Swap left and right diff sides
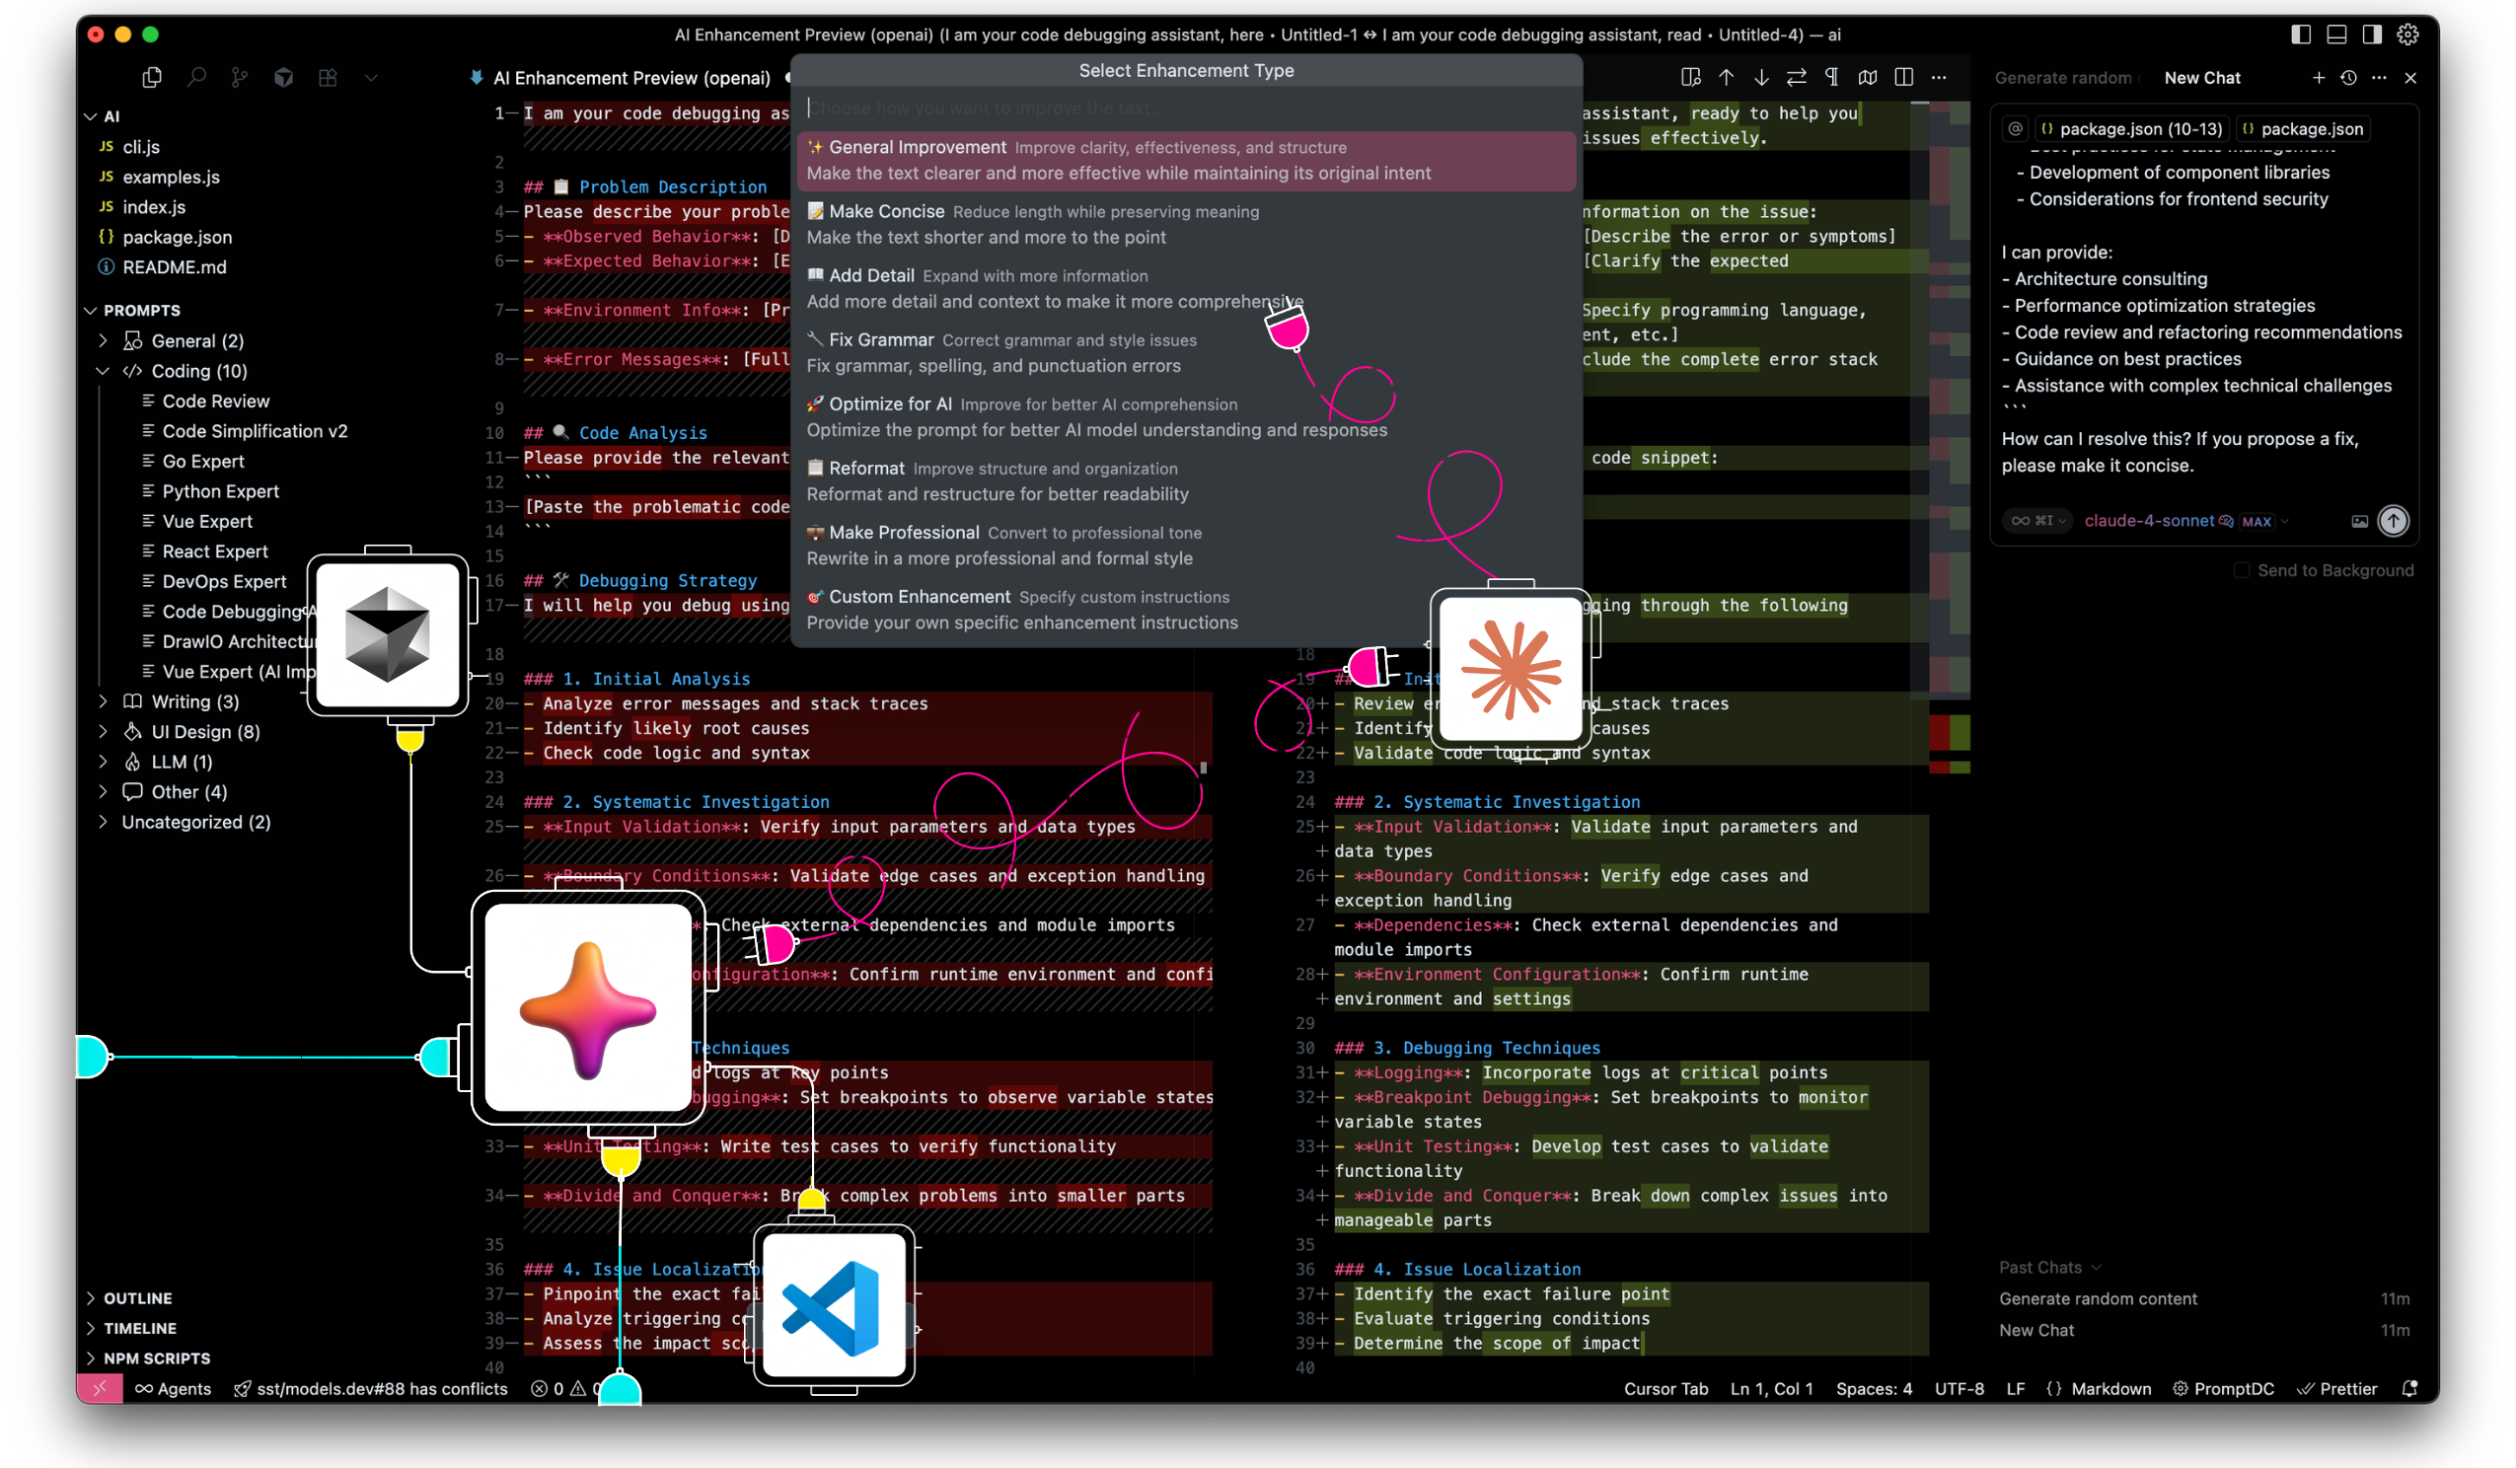Image resolution: width=2516 pixels, height=1468 pixels. coord(1796,77)
